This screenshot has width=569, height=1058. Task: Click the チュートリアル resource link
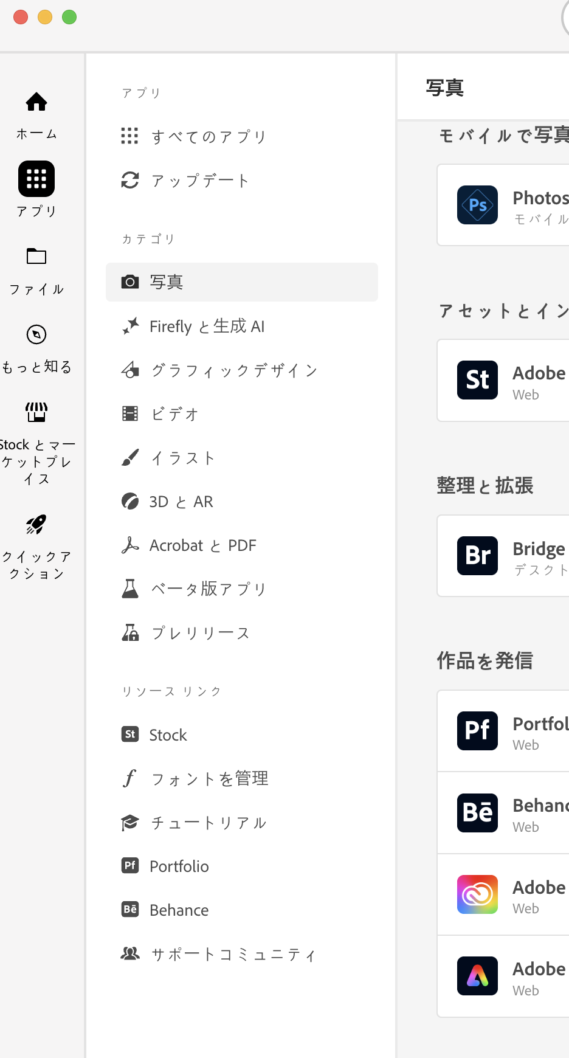coord(209,823)
